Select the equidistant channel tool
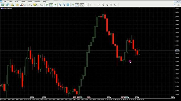181x101 pixels. 103,5
